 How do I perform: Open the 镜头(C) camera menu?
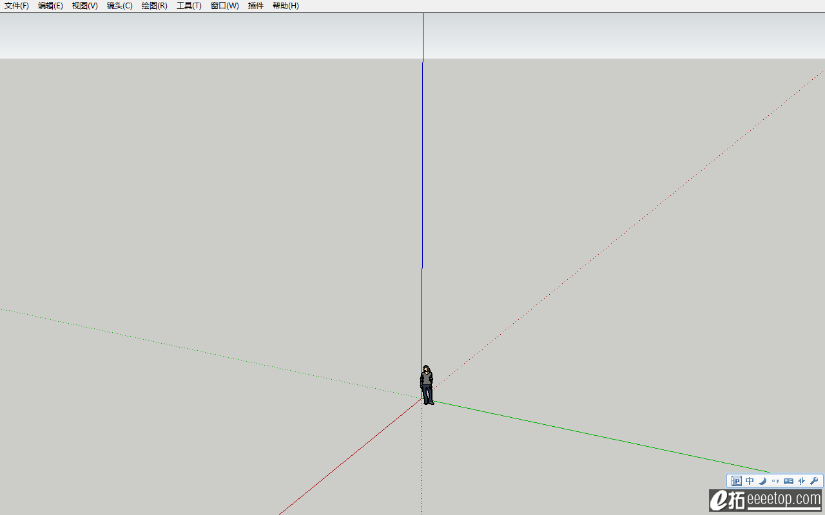point(119,6)
